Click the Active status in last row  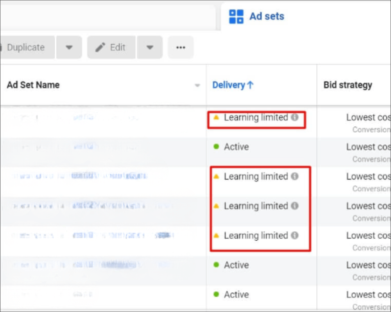click(236, 294)
